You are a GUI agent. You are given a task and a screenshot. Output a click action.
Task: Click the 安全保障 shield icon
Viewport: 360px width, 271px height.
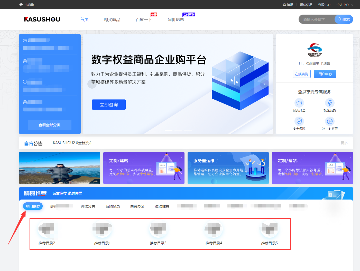tap(299, 121)
